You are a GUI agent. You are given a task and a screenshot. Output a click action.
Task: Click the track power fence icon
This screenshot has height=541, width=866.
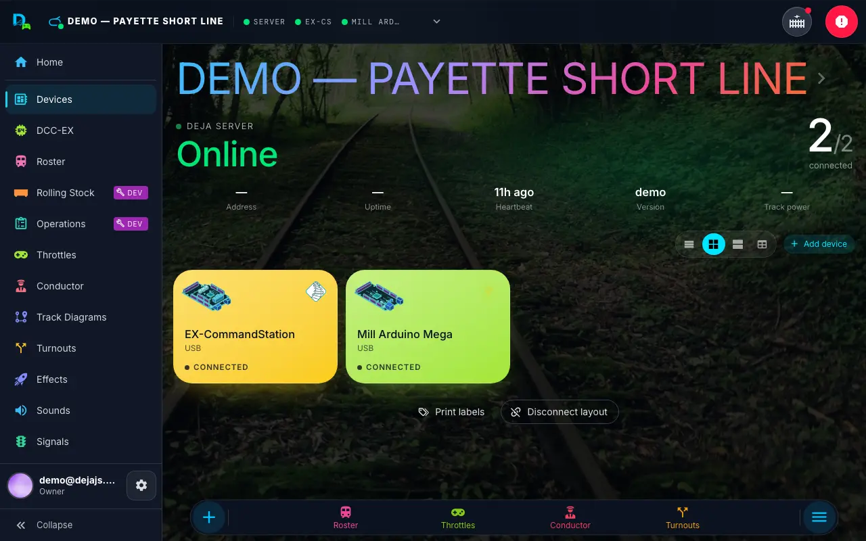click(797, 22)
